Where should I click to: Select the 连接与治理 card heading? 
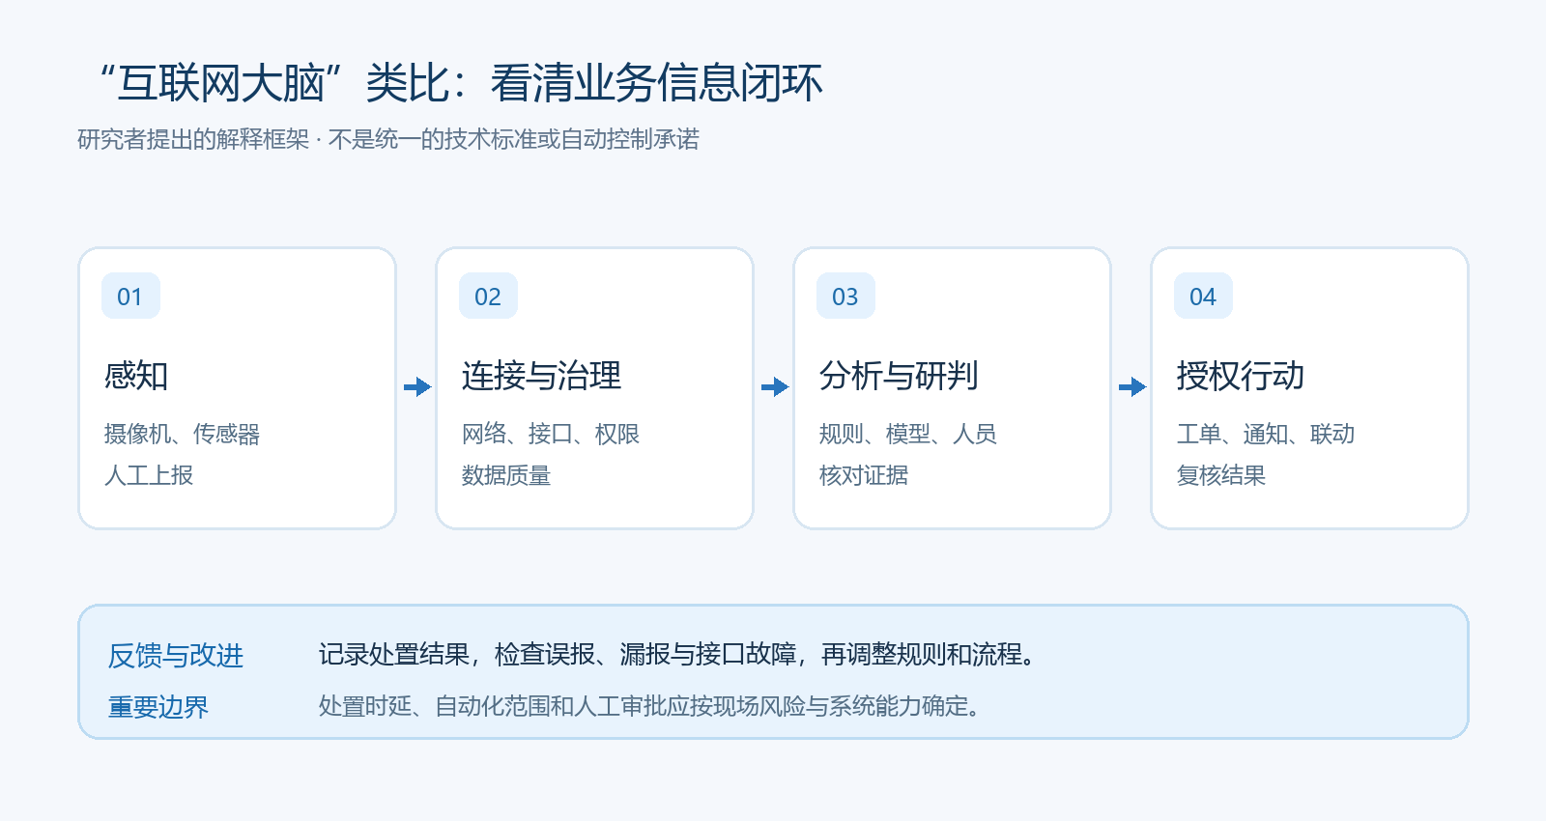tap(541, 376)
